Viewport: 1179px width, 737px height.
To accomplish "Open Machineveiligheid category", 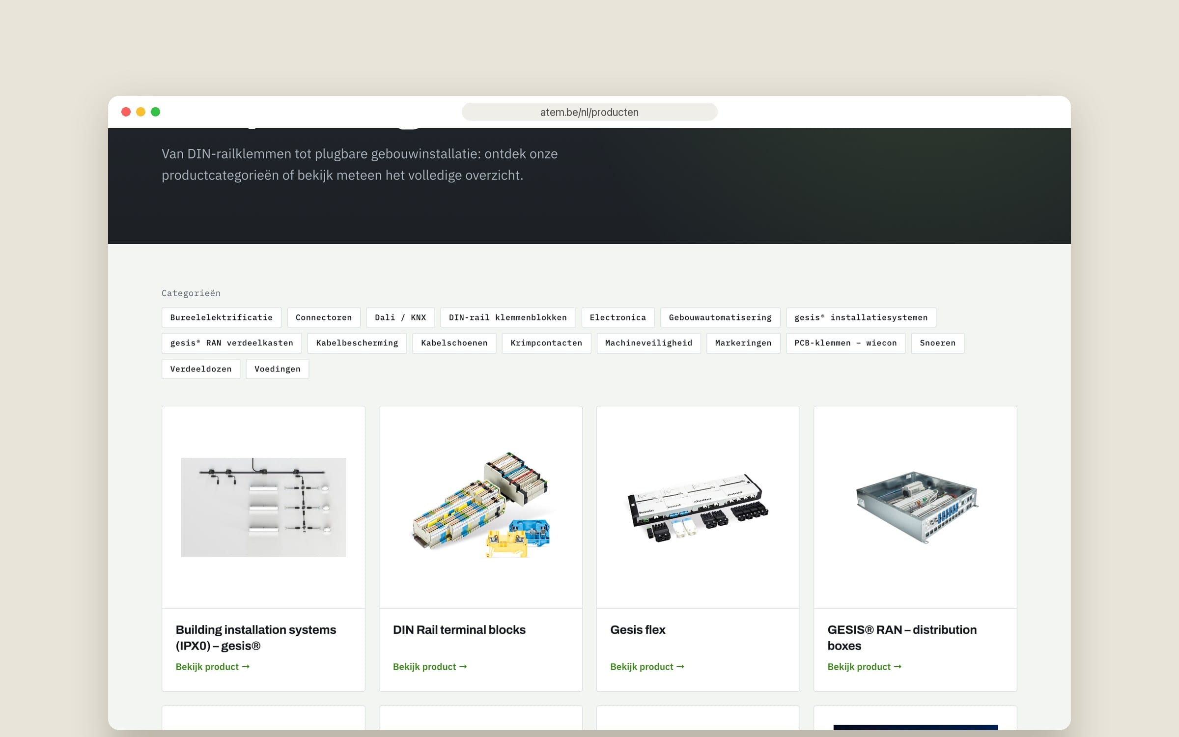I will pyautogui.click(x=649, y=343).
